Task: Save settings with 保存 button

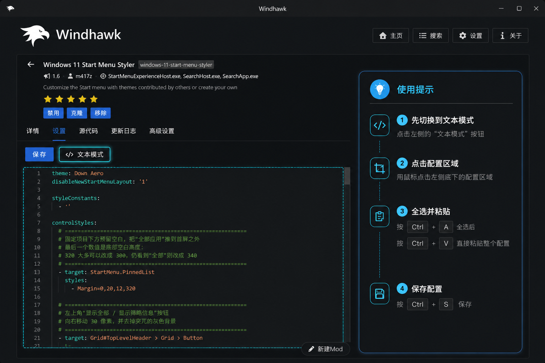Action: [x=39, y=155]
